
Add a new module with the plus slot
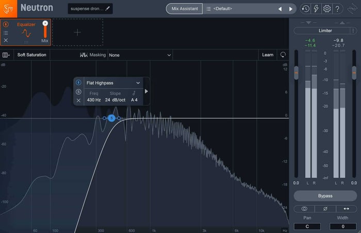click(x=77, y=32)
